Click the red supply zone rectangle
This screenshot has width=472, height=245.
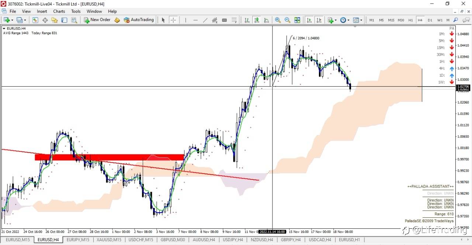click(x=110, y=157)
